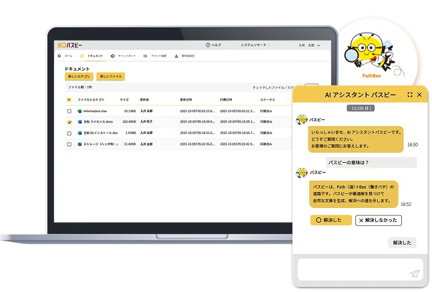
Task: Click the 11/10(月) date badge in the chat
Action: coord(361,108)
